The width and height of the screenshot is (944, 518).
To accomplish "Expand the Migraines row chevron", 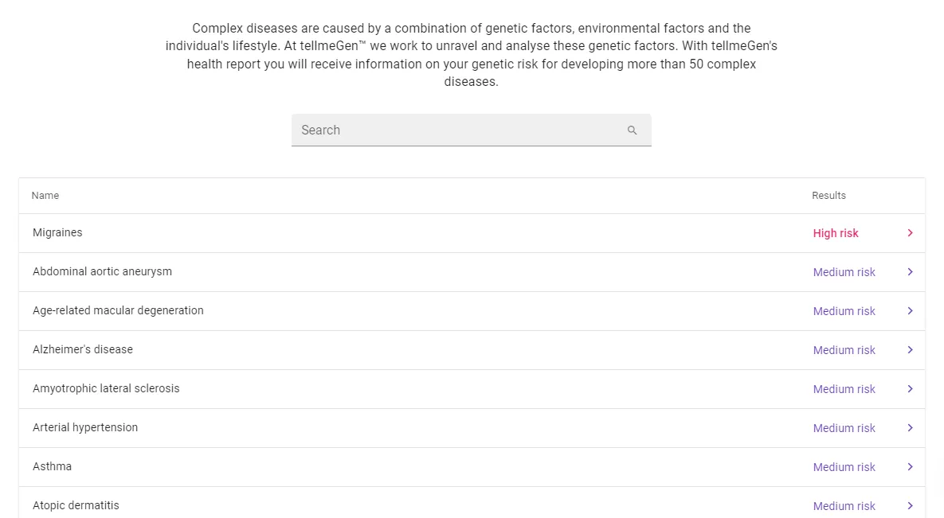I will coord(910,233).
